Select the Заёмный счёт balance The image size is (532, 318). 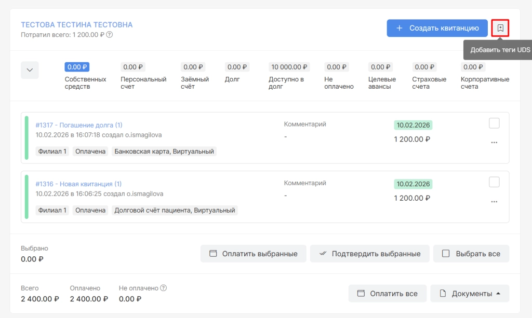point(193,67)
